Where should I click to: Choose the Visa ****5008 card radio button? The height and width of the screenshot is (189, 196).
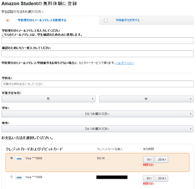(x=11, y=177)
